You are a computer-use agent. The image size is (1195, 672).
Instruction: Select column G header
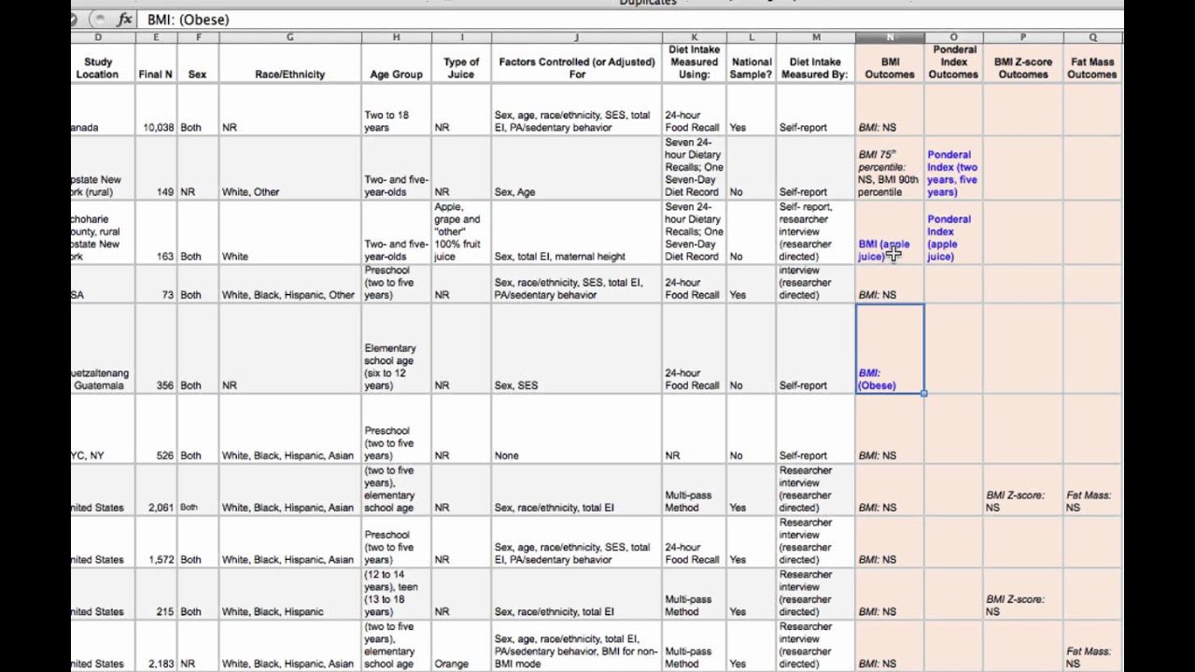click(x=289, y=37)
